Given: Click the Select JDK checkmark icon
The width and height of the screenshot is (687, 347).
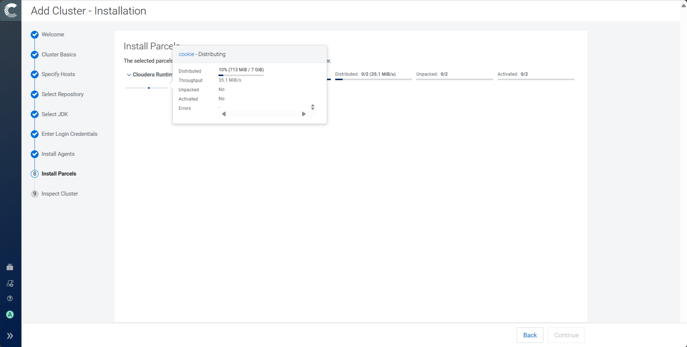Looking at the screenshot, I should click(35, 114).
